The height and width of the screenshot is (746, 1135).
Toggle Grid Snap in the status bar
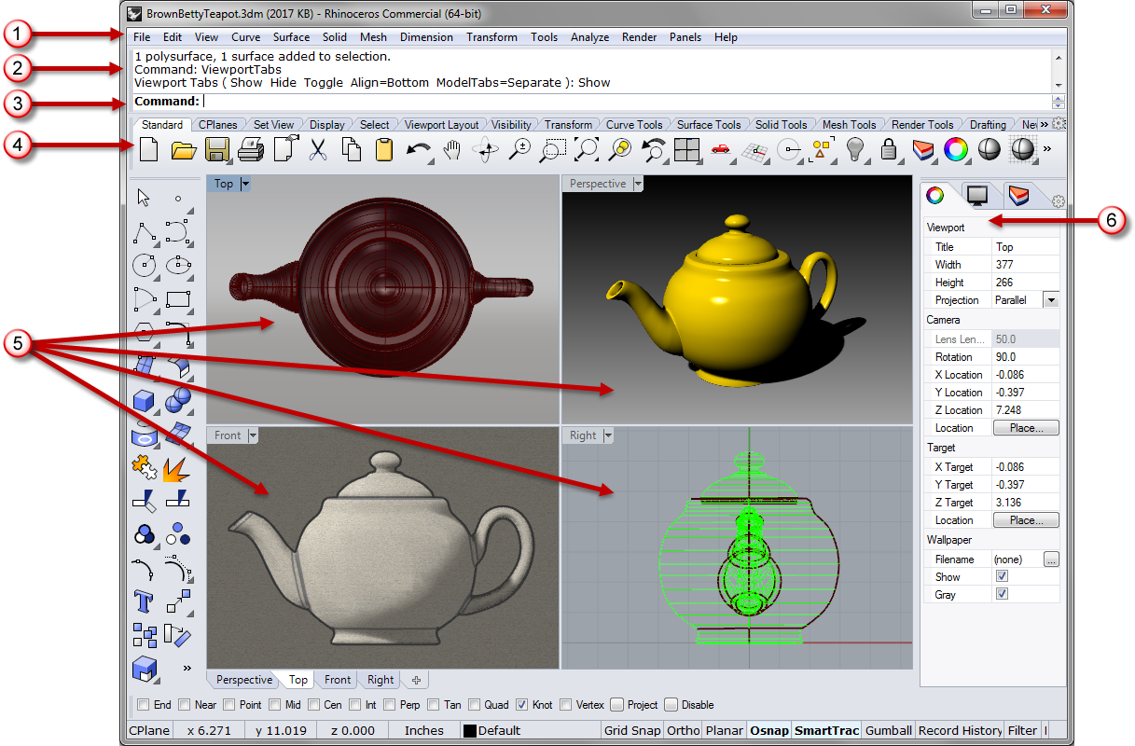coord(631,730)
